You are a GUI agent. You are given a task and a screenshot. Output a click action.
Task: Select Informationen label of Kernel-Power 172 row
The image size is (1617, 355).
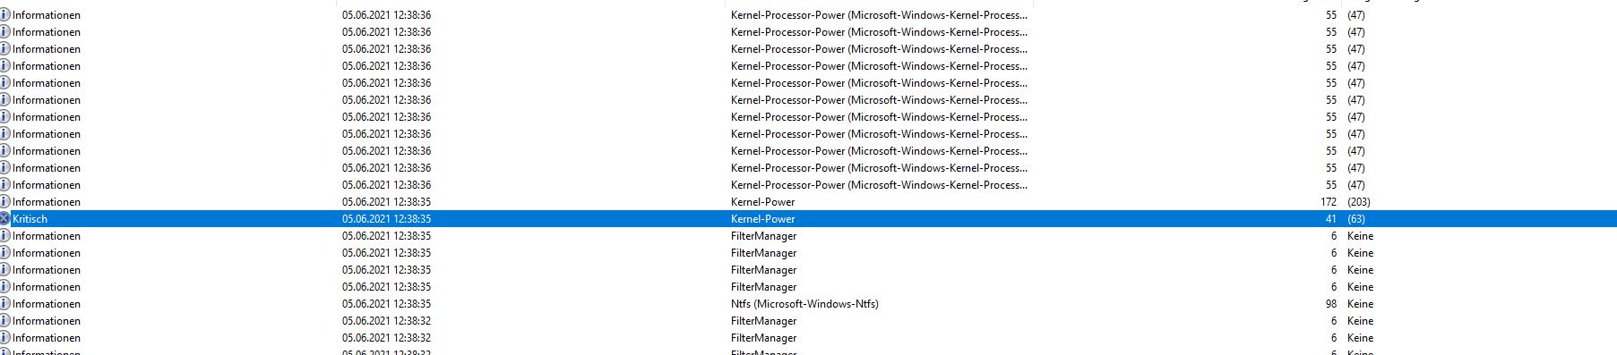click(x=47, y=202)
